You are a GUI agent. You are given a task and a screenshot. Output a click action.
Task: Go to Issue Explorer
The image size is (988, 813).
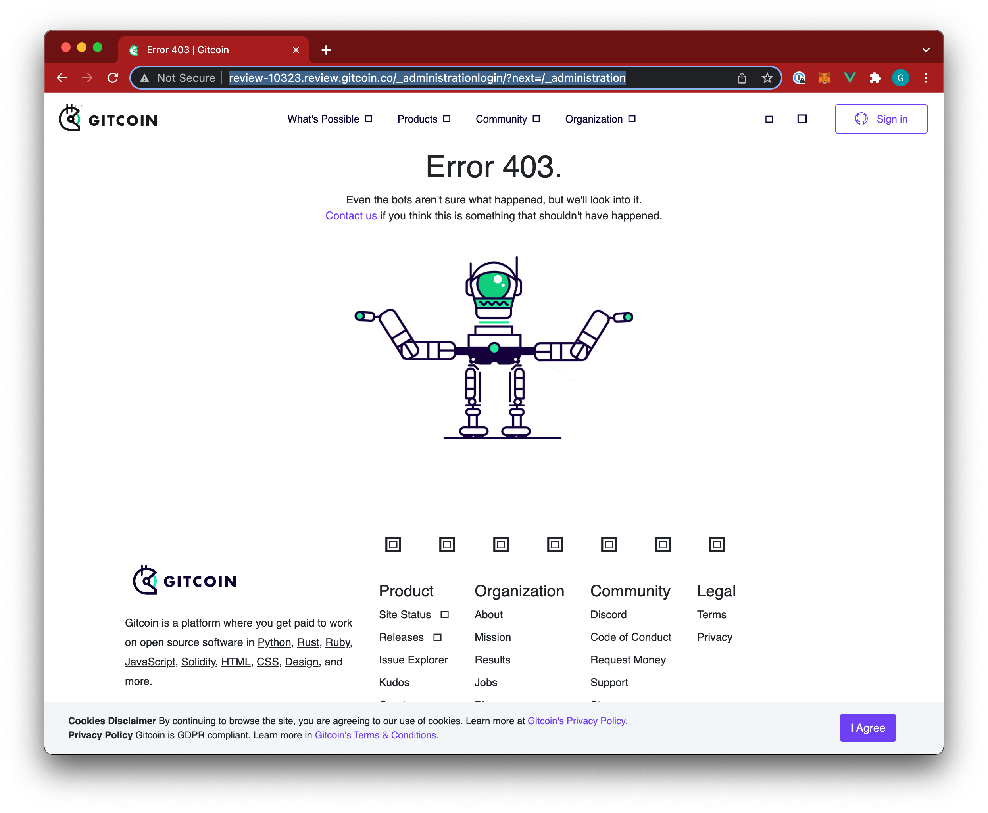click(413, 660)
